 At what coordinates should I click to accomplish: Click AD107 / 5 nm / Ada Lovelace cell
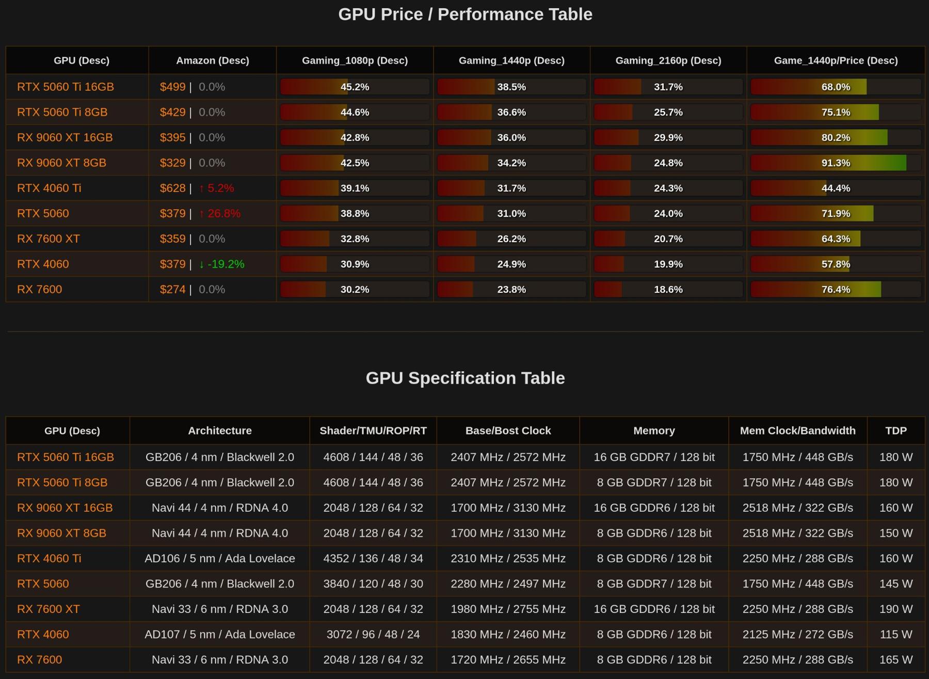(220, 634)
